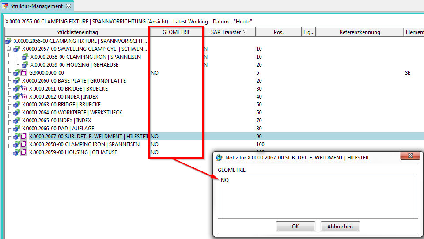The image size is (424, 239).
Task: Click the purple cube icon of bottom HOUSING row
Action: (x=24, y=152)
